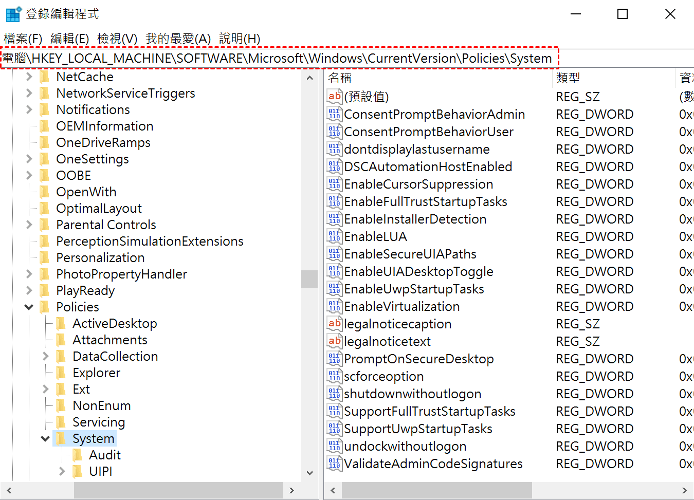Click the EnableUwpStartupTasks DWORD icon

point(334,289)
